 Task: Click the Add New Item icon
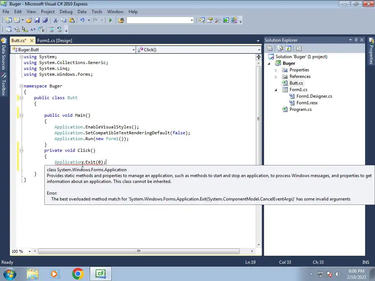click(x=17, y=20)
